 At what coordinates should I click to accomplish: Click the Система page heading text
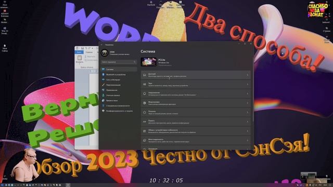pyautogui.click(x=148, y=51)
